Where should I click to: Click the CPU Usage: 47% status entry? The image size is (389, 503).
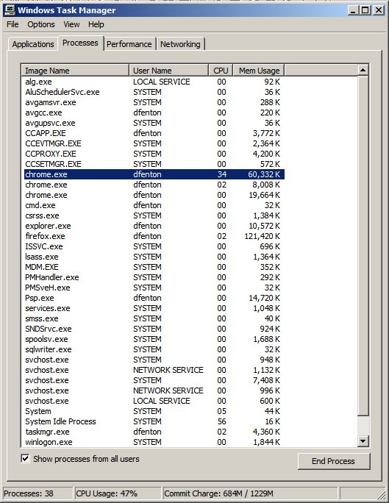click(x=118, y=493)
